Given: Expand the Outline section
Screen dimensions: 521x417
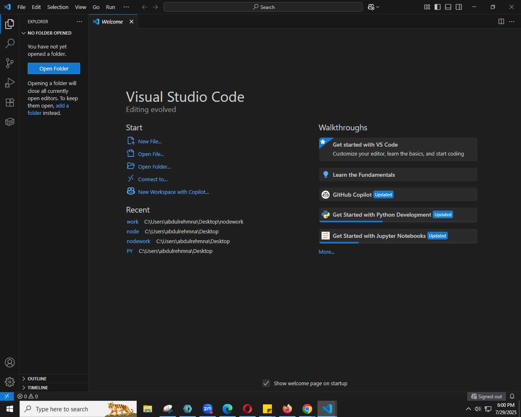Looking at the screenshot, I should (x=54, y=379).
